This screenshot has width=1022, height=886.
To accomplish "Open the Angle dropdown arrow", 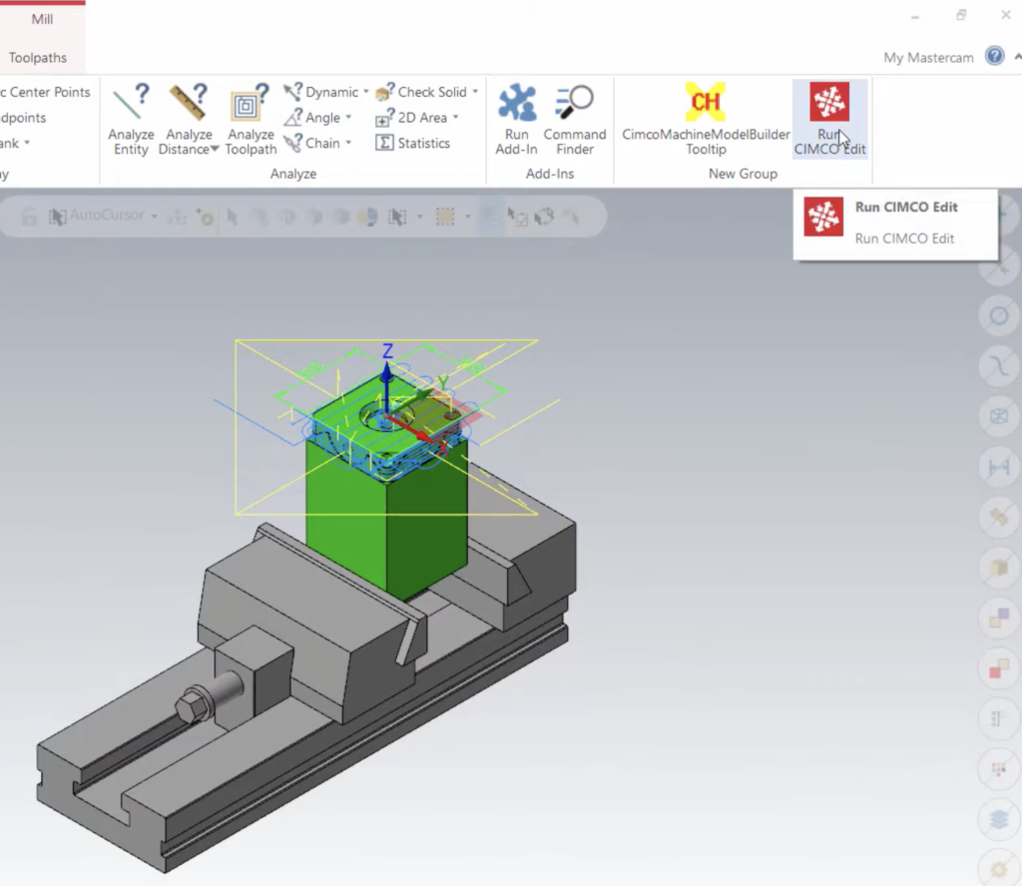I will coord(348,118).
